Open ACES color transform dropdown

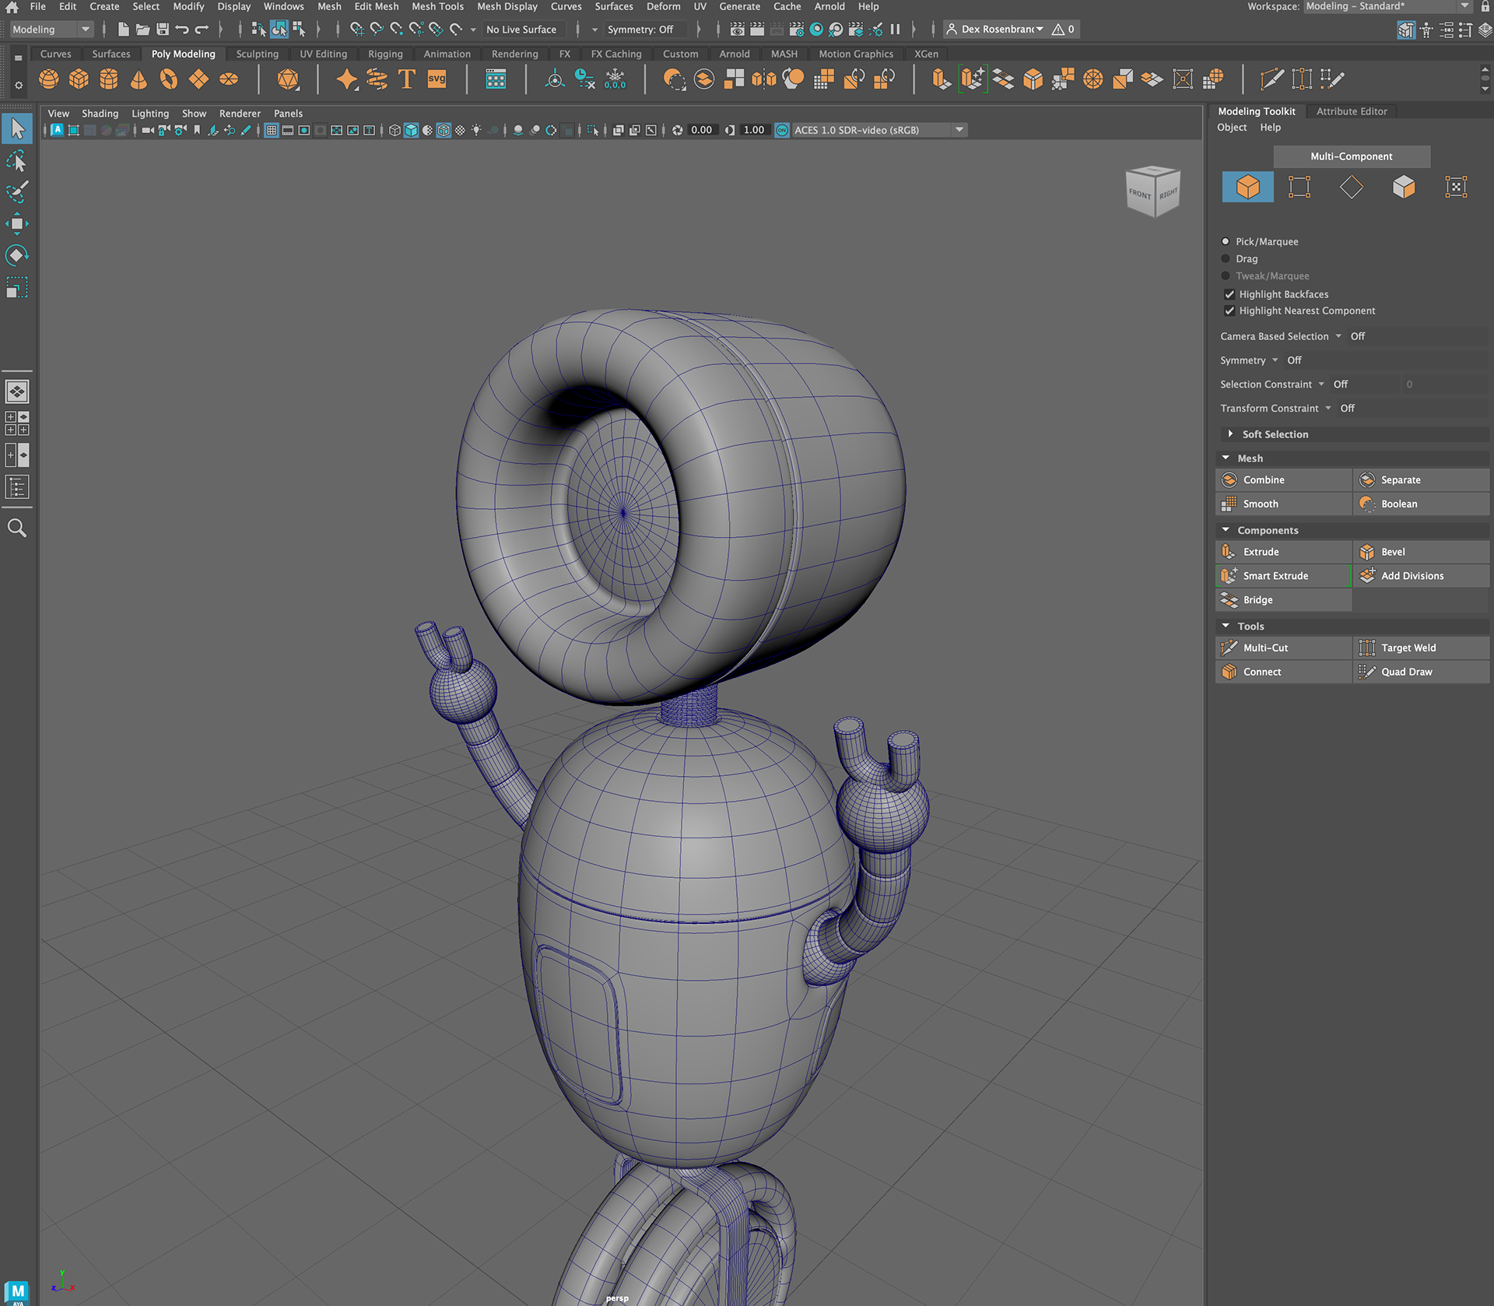[x=959, y=130]
